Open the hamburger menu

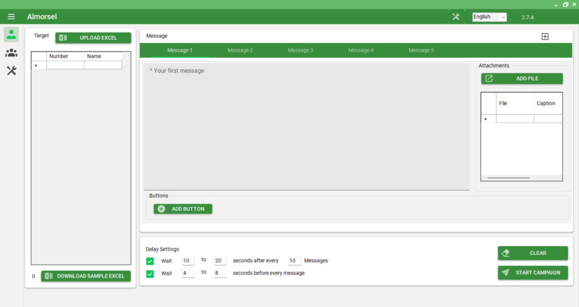pyautogui.click(x=11, y=16)
